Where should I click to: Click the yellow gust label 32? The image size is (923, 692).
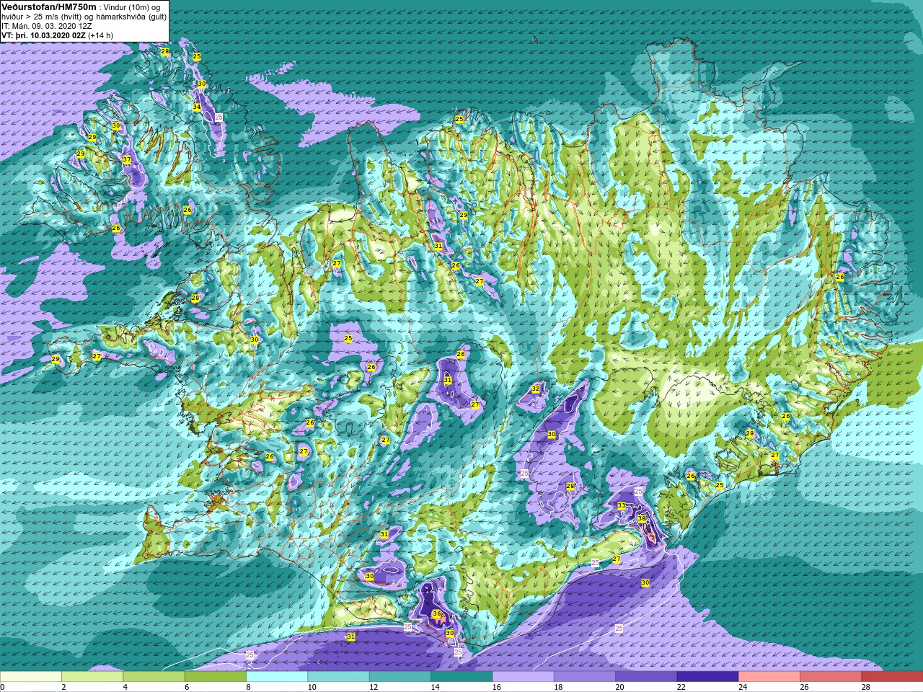(535, 389)
